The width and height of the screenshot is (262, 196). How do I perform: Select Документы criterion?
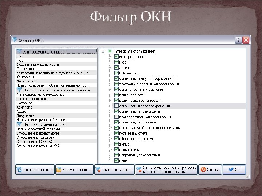[56, 115]
